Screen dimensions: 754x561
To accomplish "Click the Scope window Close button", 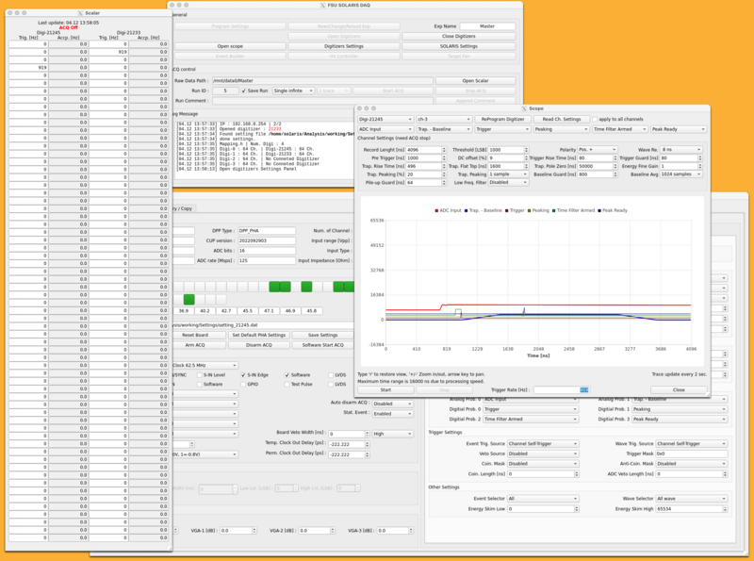I will pyautogui.click(x=679, y=389).
